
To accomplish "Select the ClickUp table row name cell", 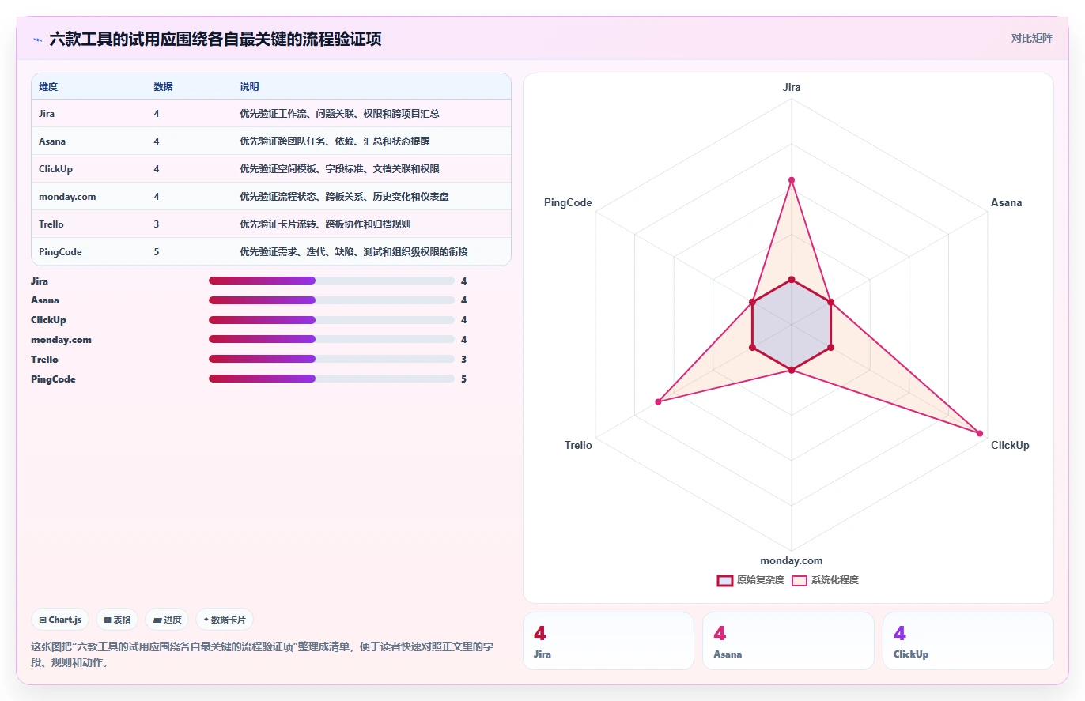I will coord(55,169).
